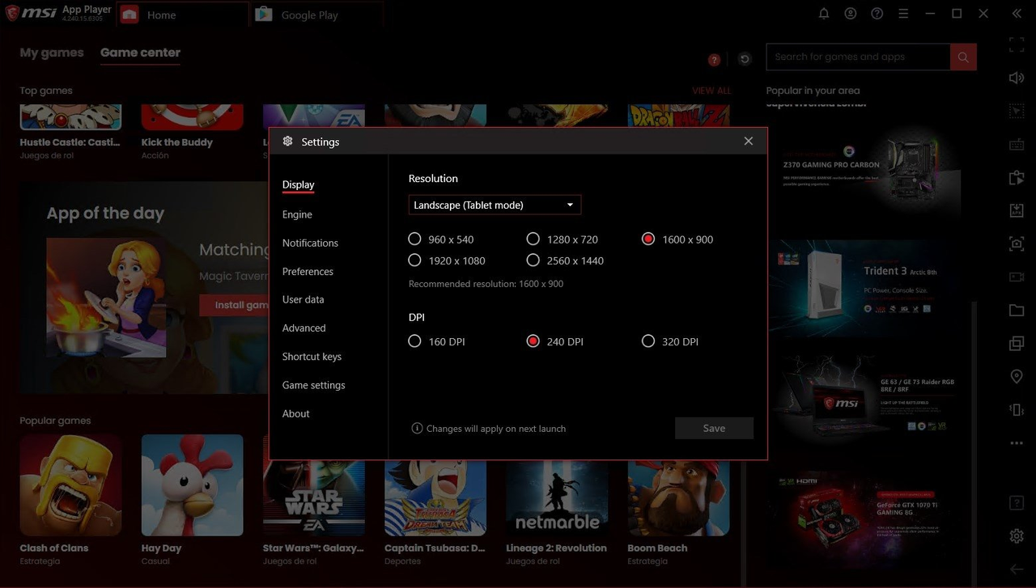Click the Save button
This screenshot has height=588, width=1036.
[x=714, y=429]
